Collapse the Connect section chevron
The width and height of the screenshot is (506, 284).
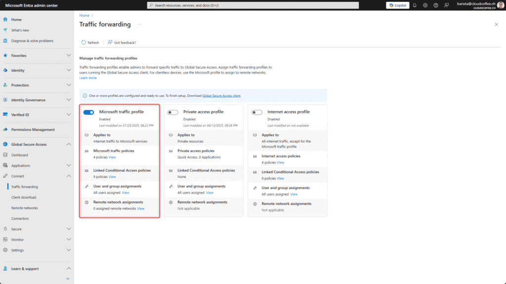pyautogui.click(x=69, y=176)
